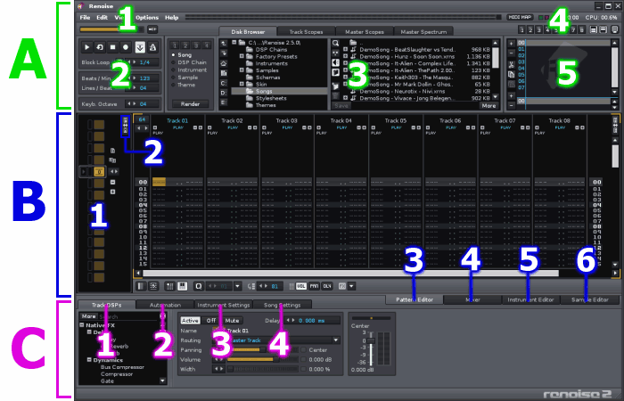Click the minus icon below sequencer plus

[512, 53]
